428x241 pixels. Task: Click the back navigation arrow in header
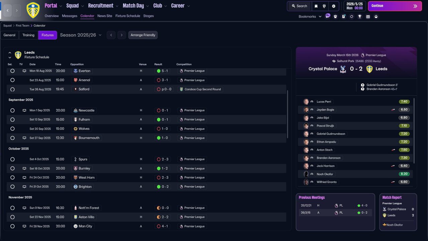tap(8, 10)
